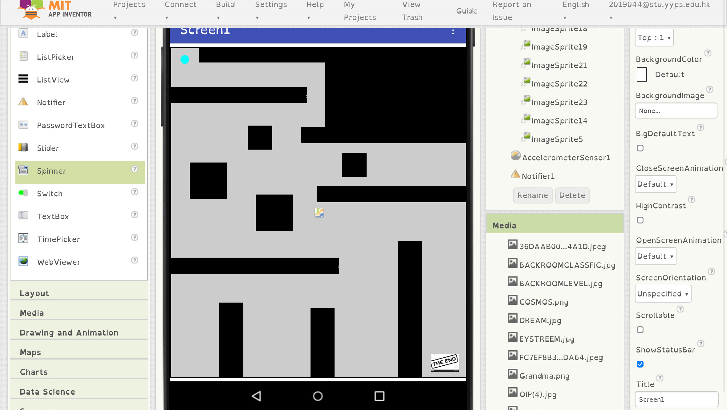
Task: Click the Rename button
Action: [x=532, y=195]
